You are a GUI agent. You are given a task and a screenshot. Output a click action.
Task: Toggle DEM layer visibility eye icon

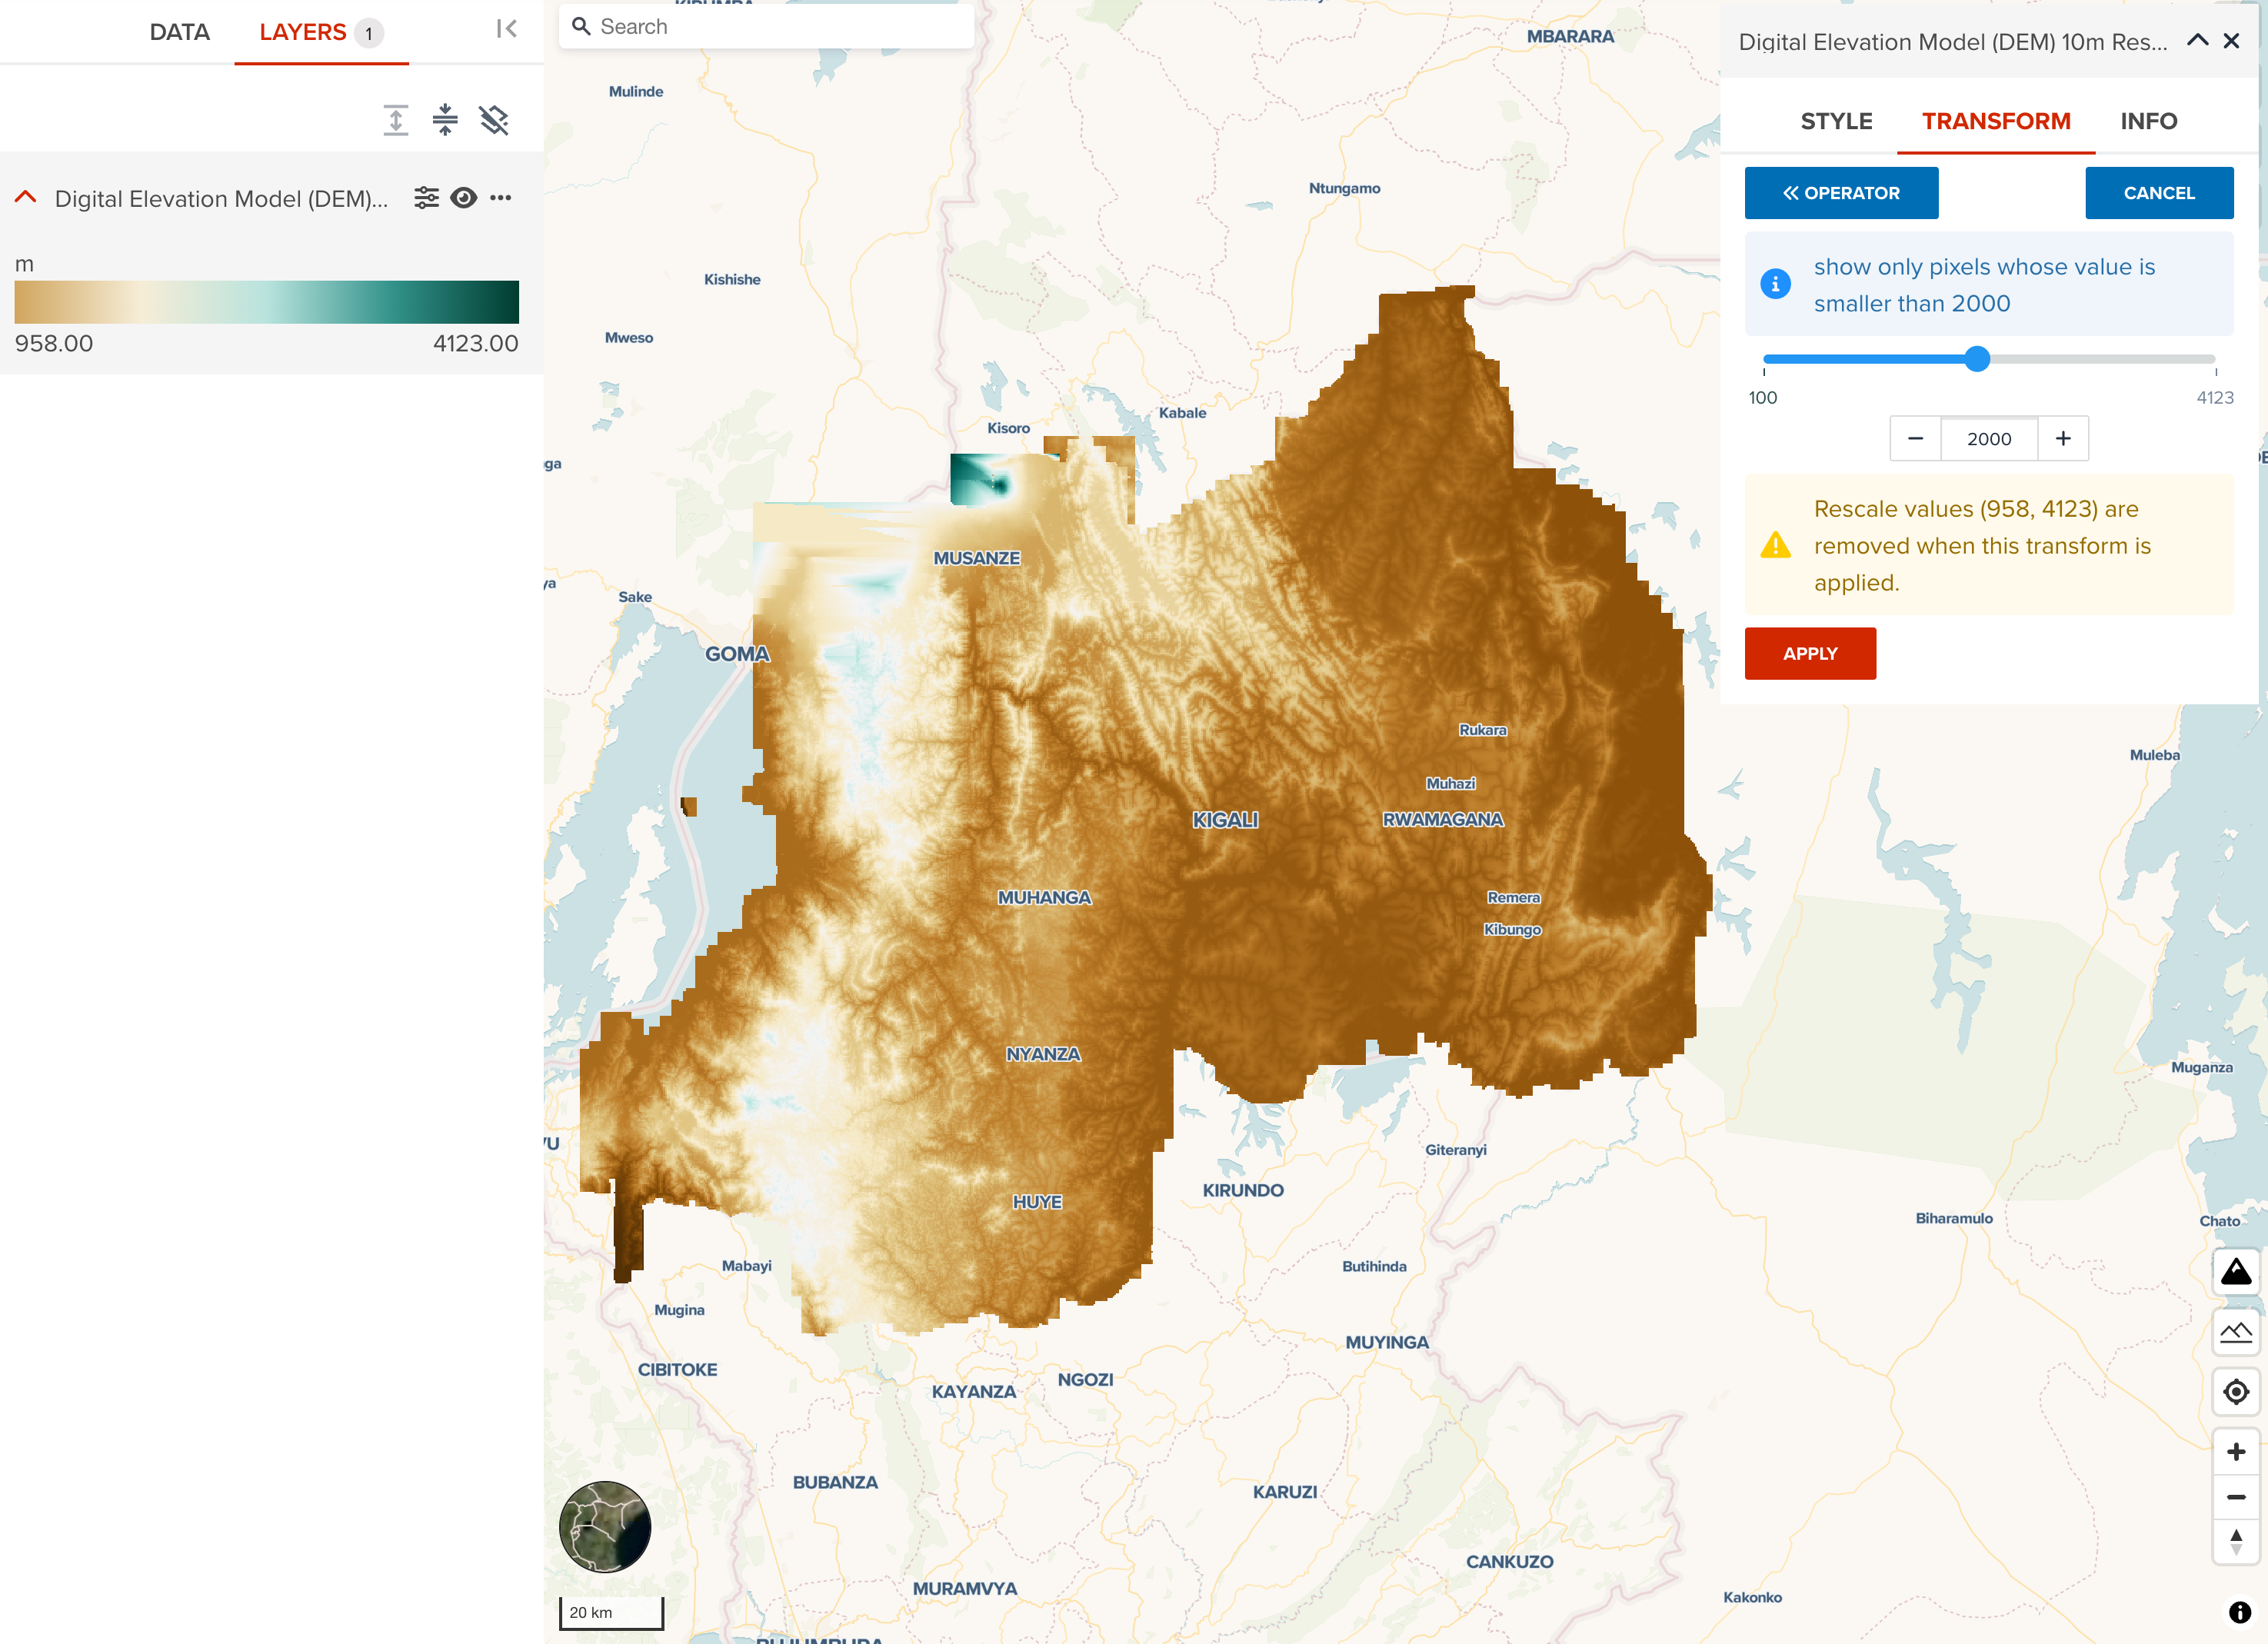[x=463, y=198]
